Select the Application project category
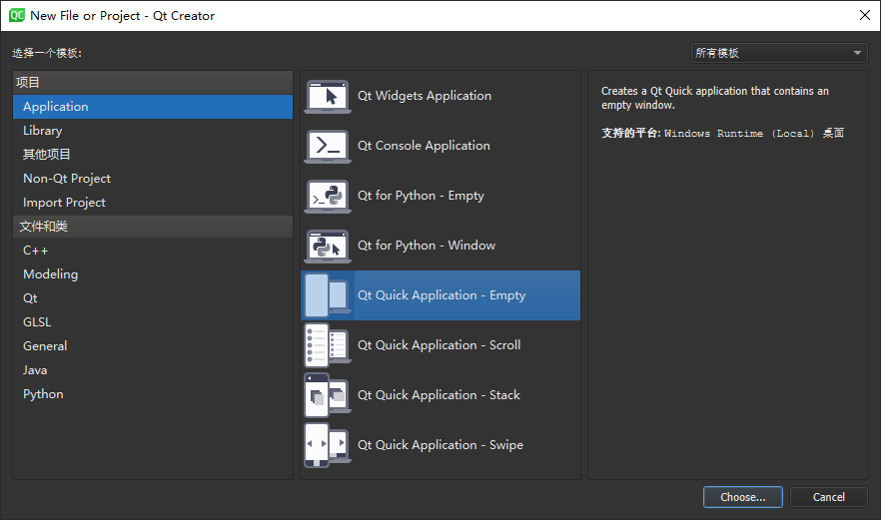The width and height of the screenshot is (881, 520). (x=153, y=107)
